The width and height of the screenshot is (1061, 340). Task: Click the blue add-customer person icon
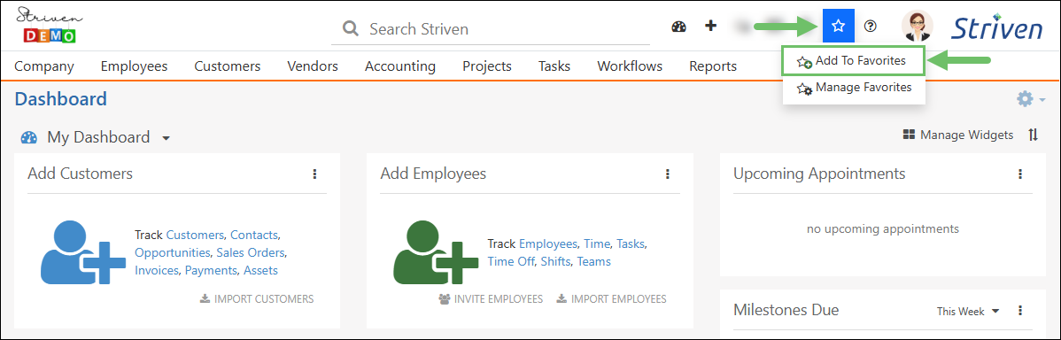pyautogui.click(x=82, y=253)
